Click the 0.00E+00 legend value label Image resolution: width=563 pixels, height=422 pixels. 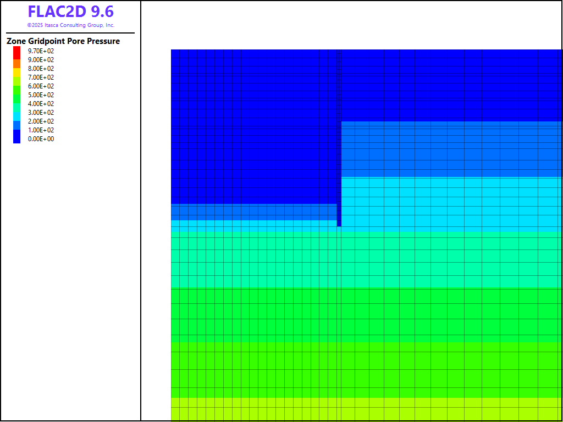point(41,139)
